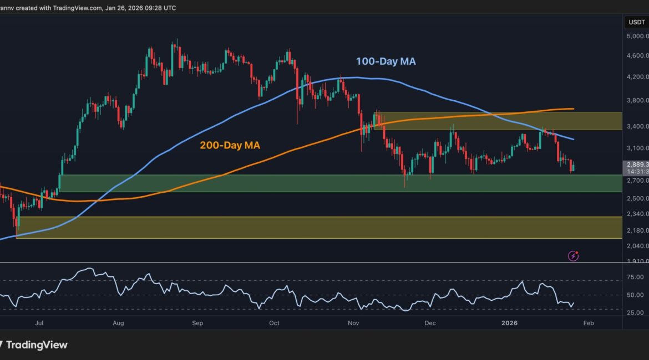Select the 100-Day MA text label
The width and height of the screenshot is (649, 360).
(385, 61)
